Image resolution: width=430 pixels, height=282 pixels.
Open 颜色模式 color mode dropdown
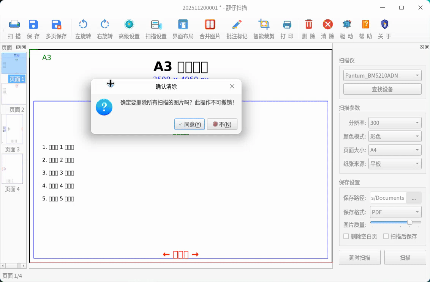pos(395,136)
